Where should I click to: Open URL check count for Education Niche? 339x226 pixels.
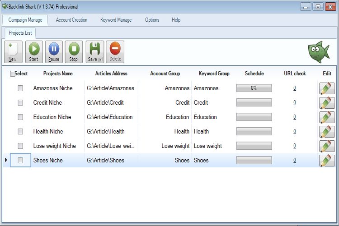click(294, 117)
